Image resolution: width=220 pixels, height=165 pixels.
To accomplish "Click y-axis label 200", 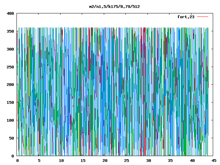I will [x=10, y=85].
